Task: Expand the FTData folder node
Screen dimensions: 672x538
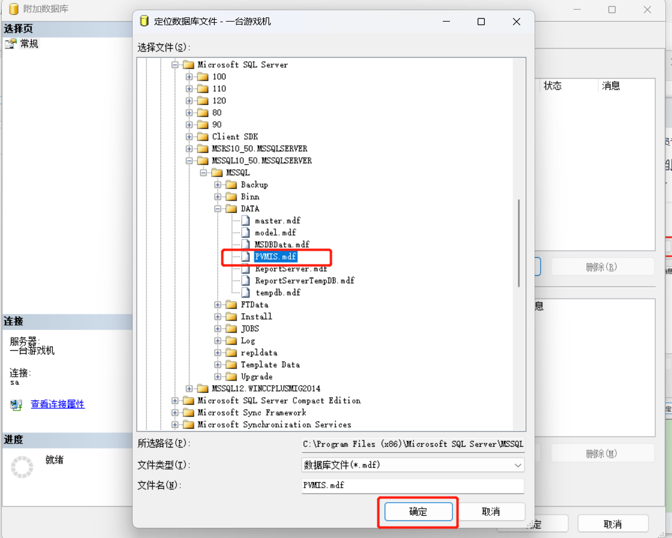Action: click(218, 305)
